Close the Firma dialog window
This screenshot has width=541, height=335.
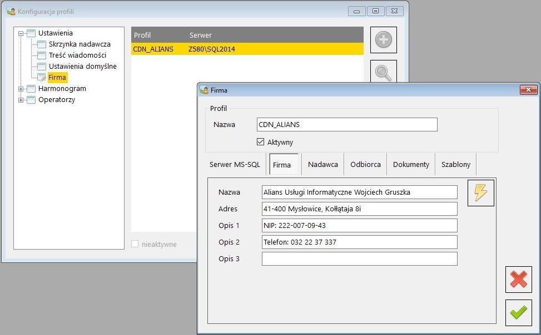529,90
